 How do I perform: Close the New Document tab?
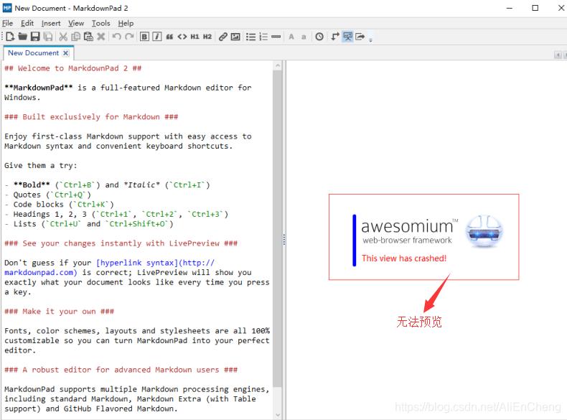[x=65, y=53]
